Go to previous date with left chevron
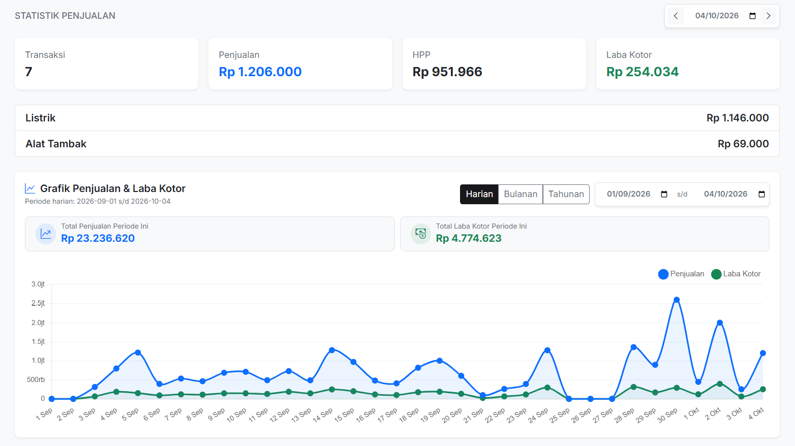795x446 pixels. tap(676, 16)
